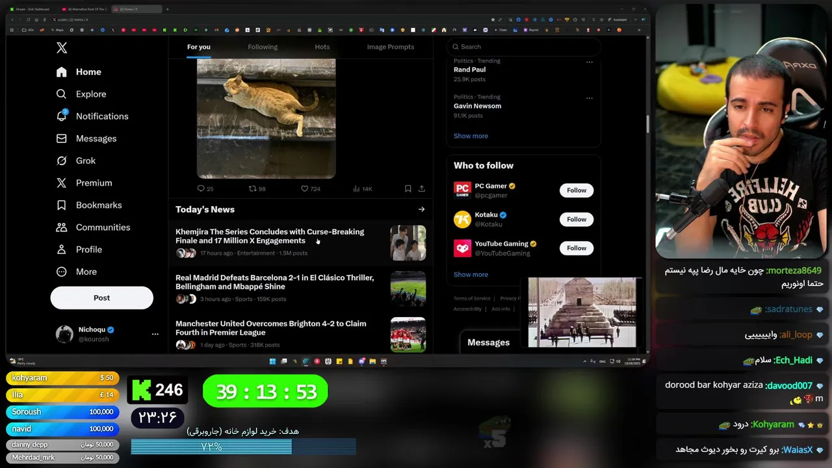The image size is (832, 468).
Task: Like the cat post (724 likes)
Action: [x=311, y=188]
